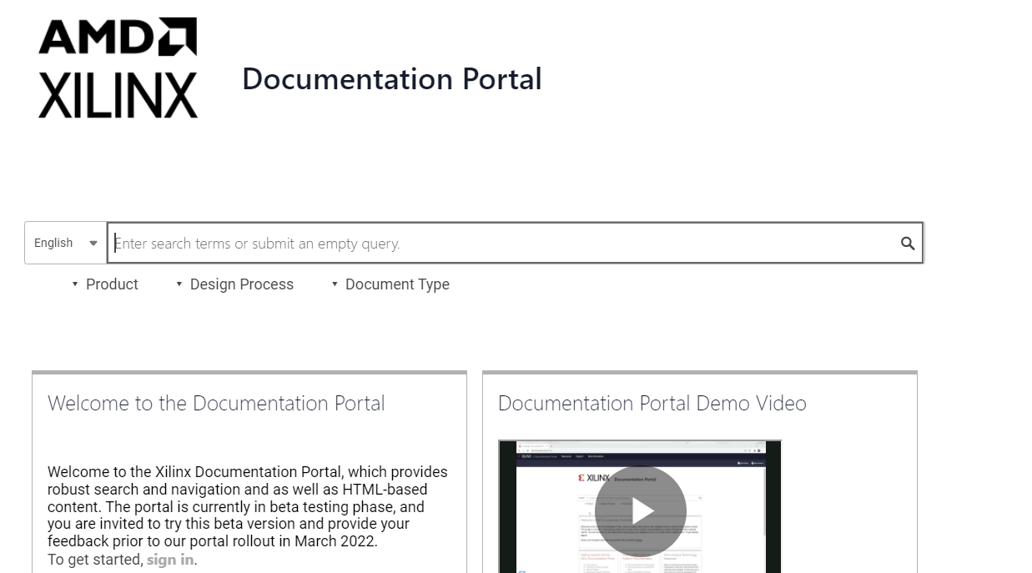Click the Documentation Portal Demo Video heading
The height and width of the screenshot is (573, 1032).
(x=652, y=404)
